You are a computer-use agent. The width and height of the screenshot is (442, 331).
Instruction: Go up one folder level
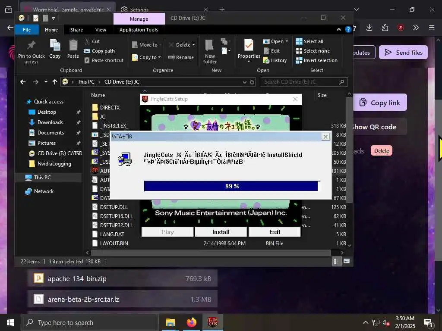point(55,82)
